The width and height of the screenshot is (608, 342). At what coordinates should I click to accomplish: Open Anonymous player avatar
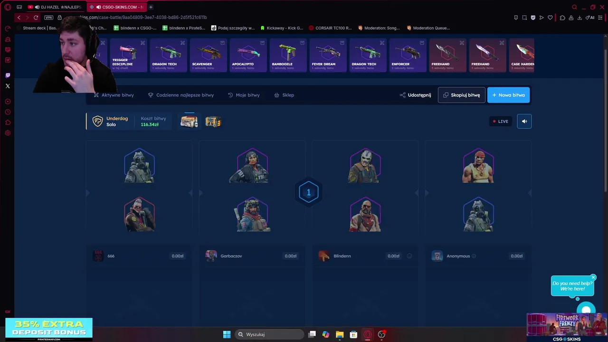[437, 256]
